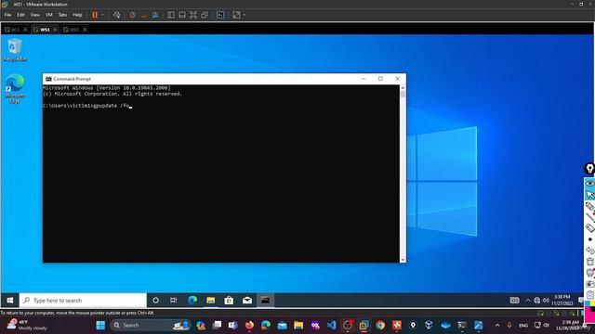
Task: Click the Command Prompt scrollbar down arrow
Action: click(x=403, y=260)
